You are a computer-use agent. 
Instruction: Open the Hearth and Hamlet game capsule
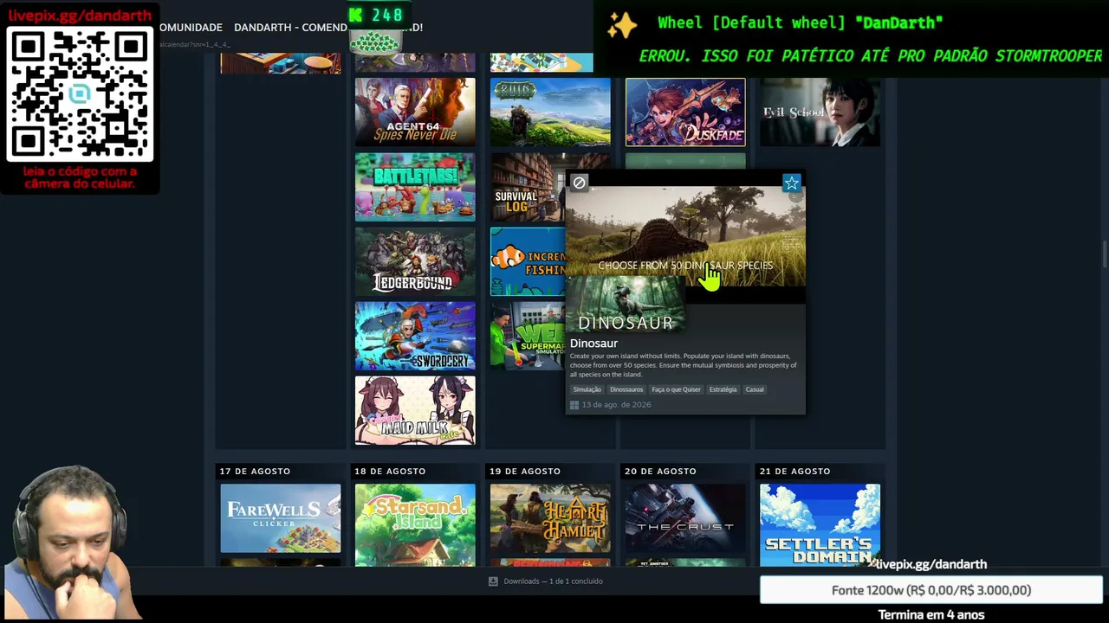pos(550,517)
